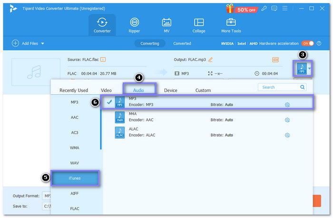
Task: Click hardware acceleration help icon
Action: 319,43
